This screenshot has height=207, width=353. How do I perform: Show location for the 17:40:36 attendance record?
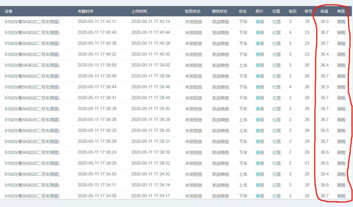coord(276,43)
